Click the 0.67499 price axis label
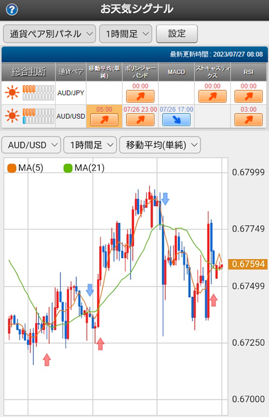The image size is (269, 417). (x=248, y=286)
